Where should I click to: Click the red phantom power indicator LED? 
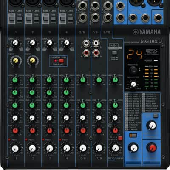pyautogui.click(x=55, y=61)
